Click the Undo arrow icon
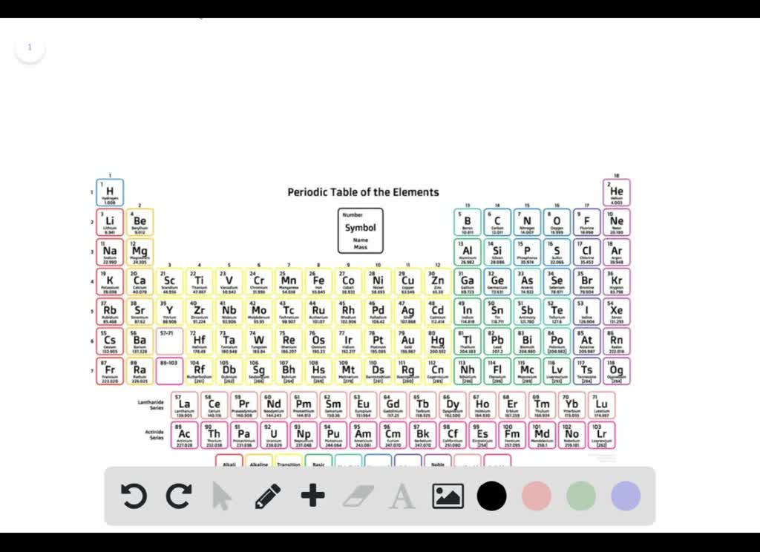The width and height of the screenshot is (760, 552). point(134,496)
